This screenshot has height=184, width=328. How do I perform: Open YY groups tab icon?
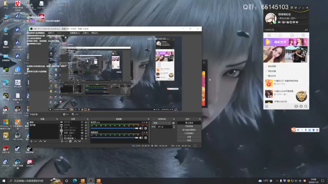pos(292,35)
